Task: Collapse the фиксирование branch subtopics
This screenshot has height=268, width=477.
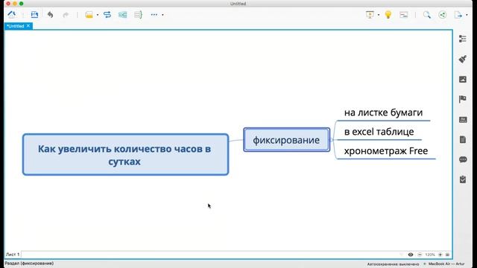Action: [332, 140]
